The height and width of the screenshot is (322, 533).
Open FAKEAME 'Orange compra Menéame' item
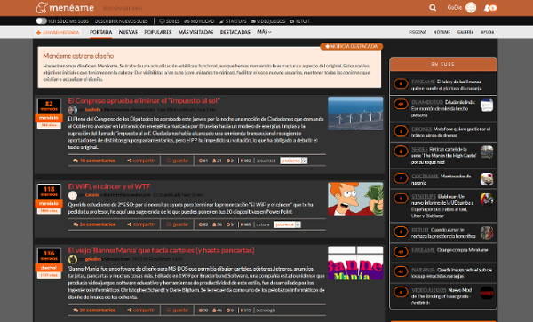click(x=449, y=250)
